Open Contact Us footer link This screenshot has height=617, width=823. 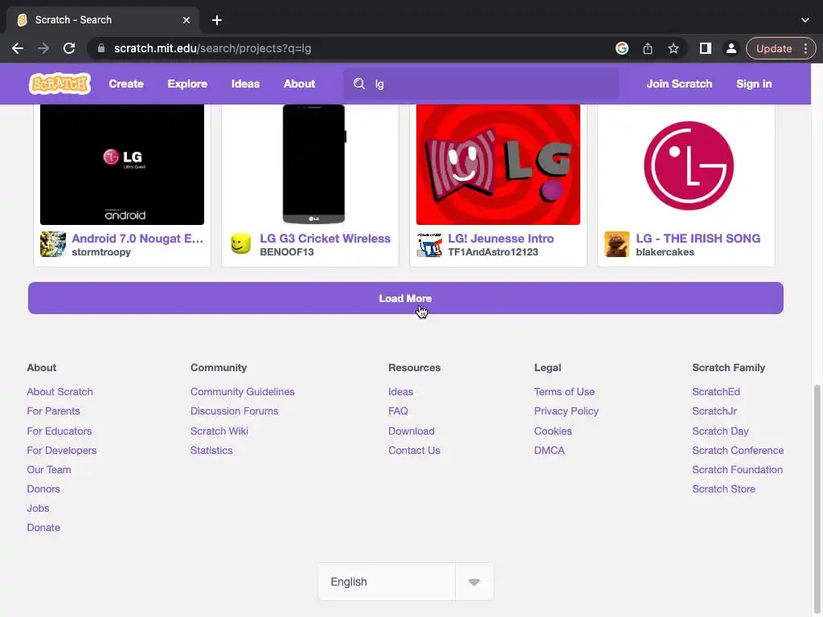pyautogui.click(x=414, y=451)
